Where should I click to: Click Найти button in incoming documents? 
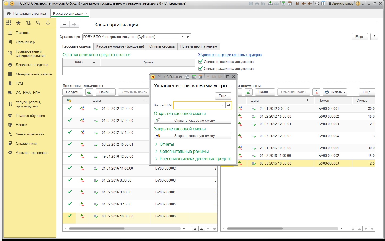coord(106,92)
